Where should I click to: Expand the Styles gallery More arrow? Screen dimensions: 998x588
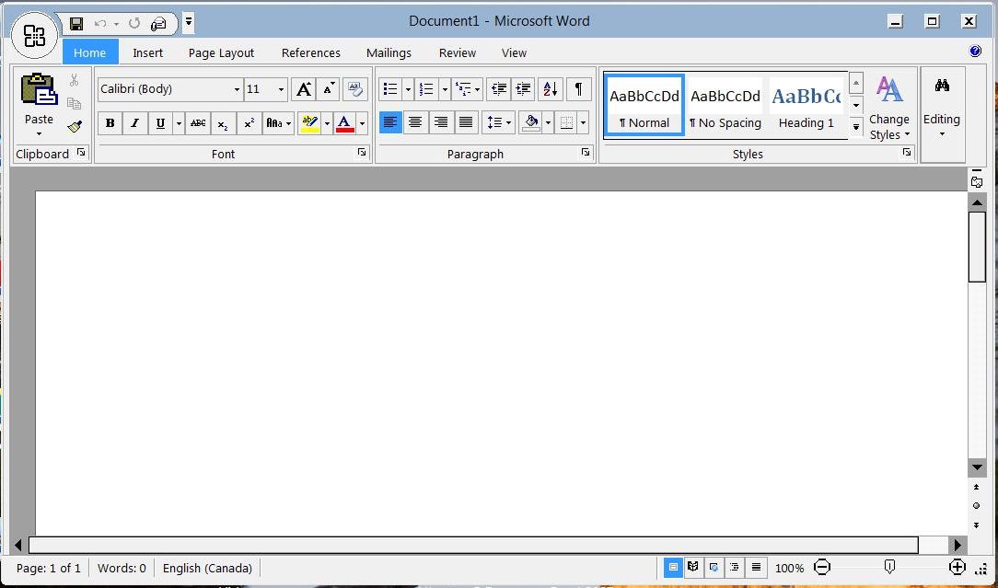click(856, 127)
